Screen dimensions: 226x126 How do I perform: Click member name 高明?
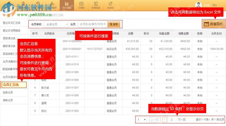44,103
